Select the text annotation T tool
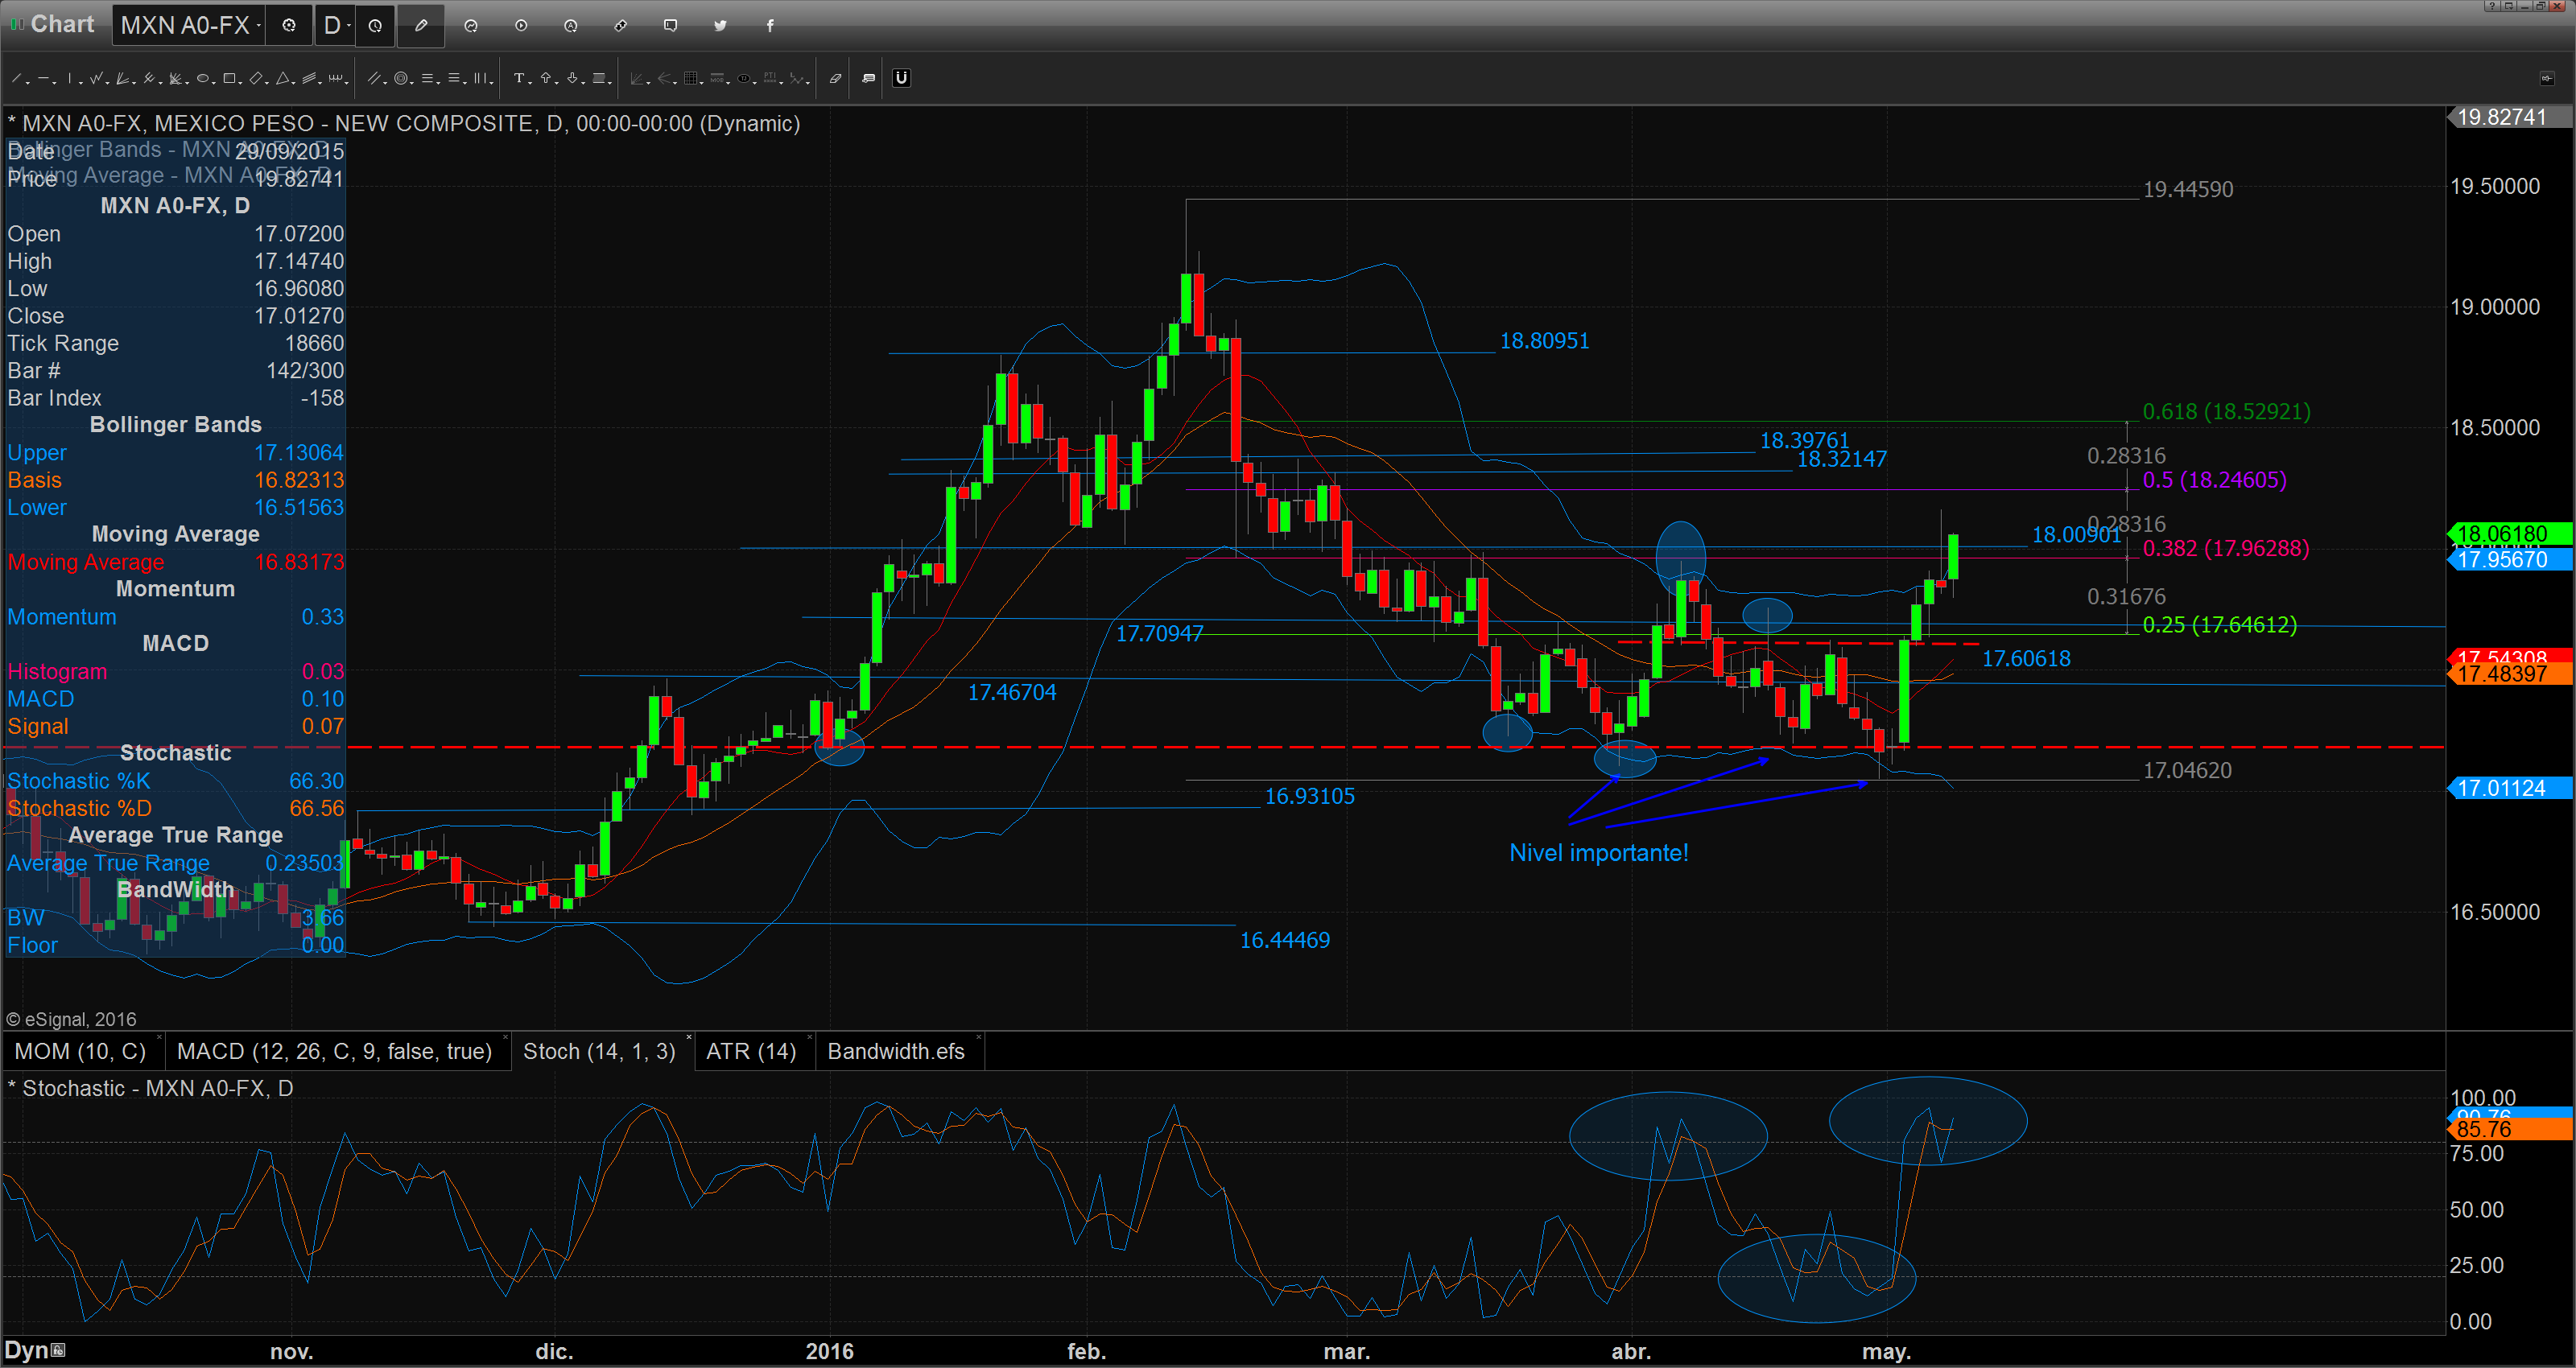Viewport: 2576px width, 1368px height. (519, 78)
